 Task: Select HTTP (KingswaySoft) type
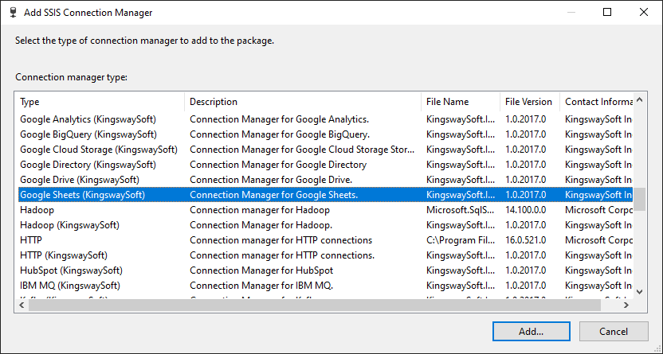coord(64,255)
